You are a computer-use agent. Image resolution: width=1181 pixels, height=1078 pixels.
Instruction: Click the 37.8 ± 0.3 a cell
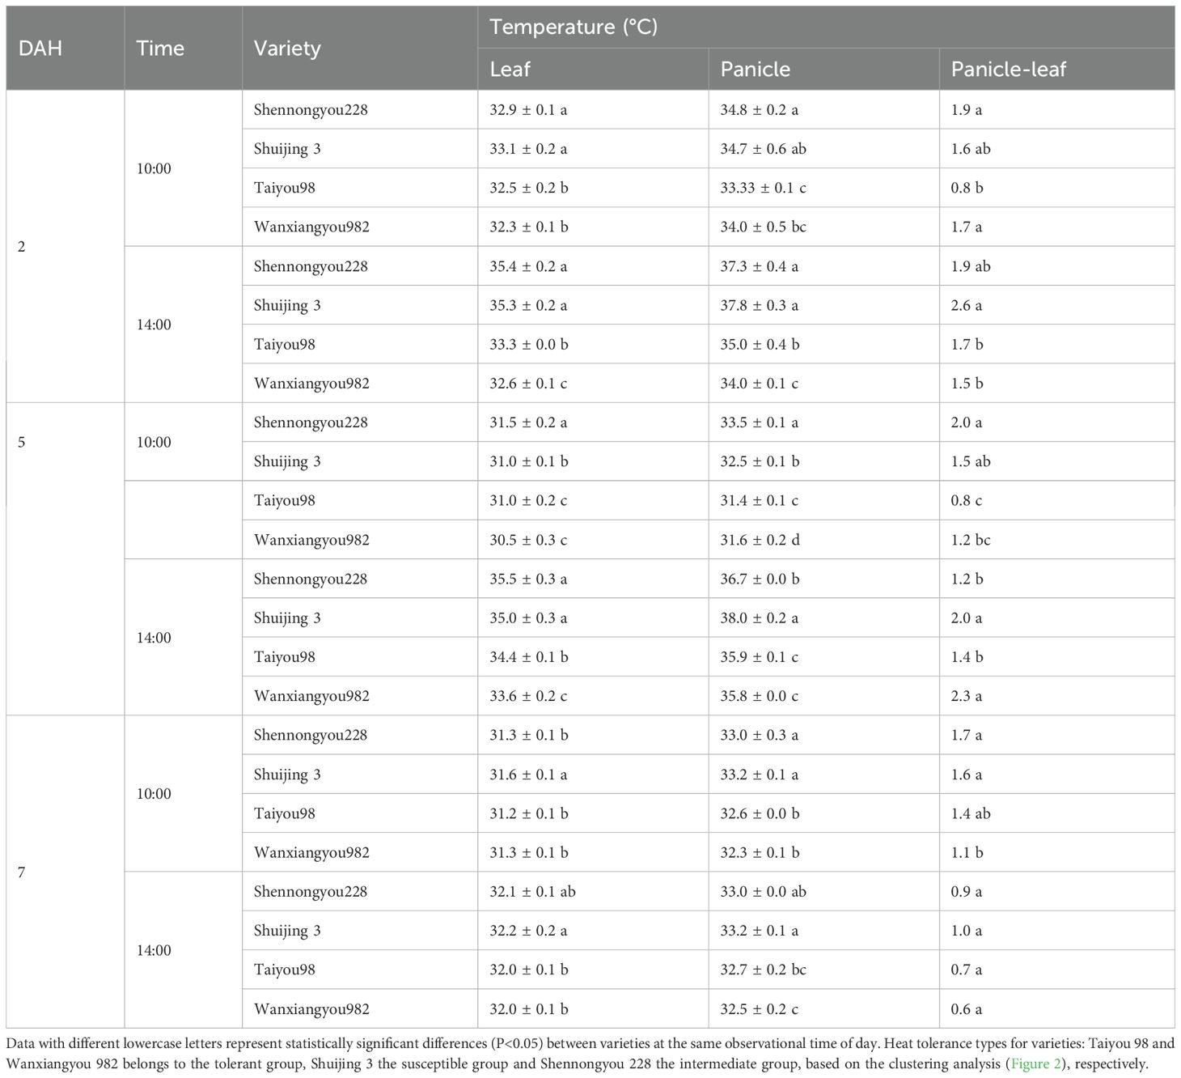759,305
